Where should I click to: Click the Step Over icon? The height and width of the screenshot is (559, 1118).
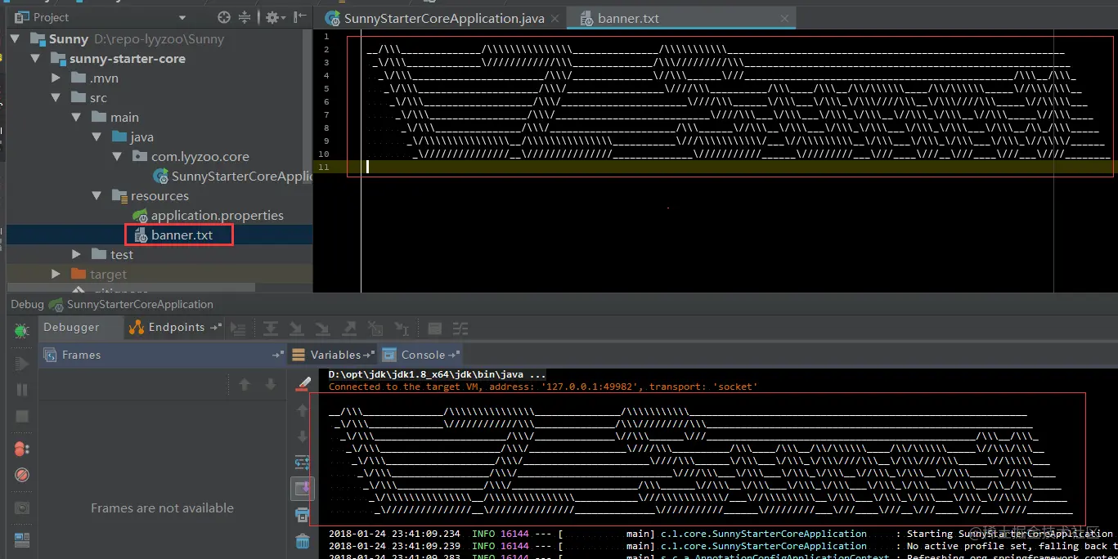270,329
